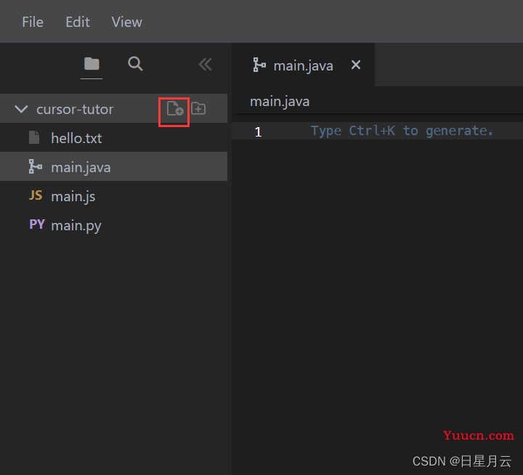Collapse the cursor-tutor folder chevron
Viewport: 523px width, 475px height.
[21, 109]
